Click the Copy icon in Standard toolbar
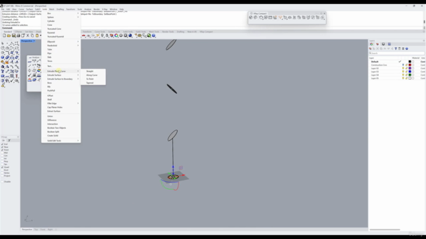Screen dimensions: 426x239 (32, 35)
